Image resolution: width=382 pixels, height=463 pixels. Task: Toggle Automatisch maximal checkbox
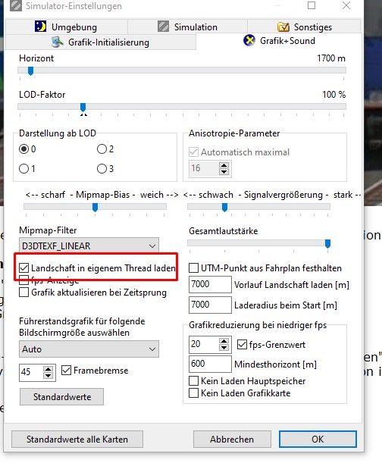coord(193,152)
